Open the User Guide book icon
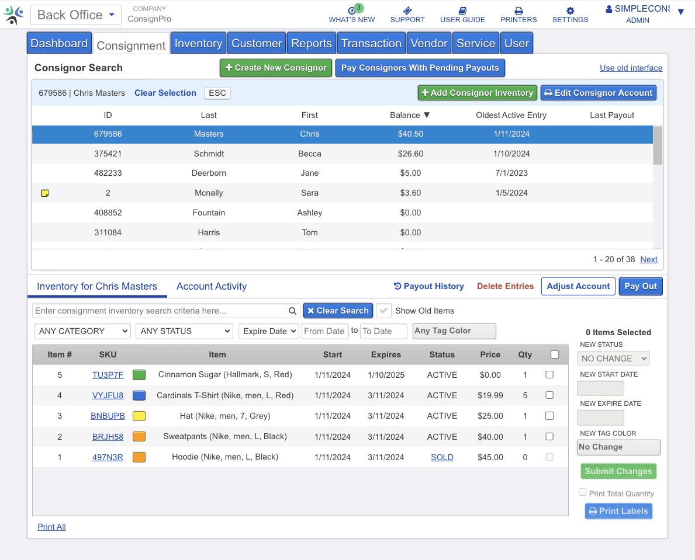 point(462,11)
